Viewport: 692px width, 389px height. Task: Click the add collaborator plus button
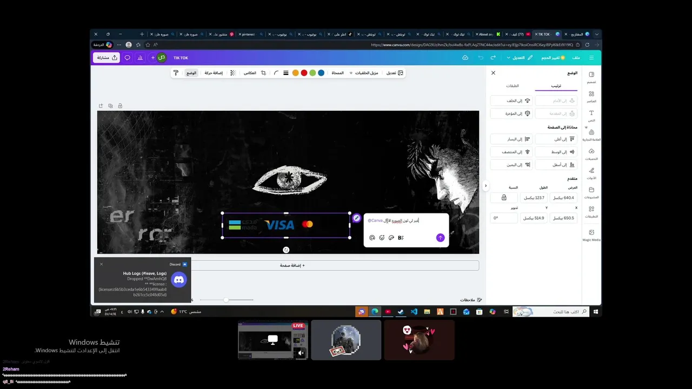coord(153,58)
